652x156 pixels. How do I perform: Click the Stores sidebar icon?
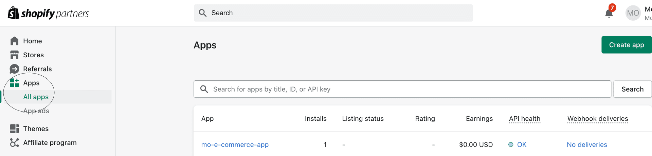click(x=14, y=55)
